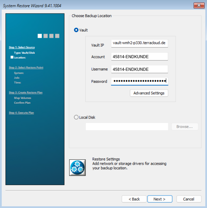Click 'Job:' sidebar entry
Image resolution: width=207 pixels, height=208 pixels.
pyautogui.click(x=17, y=78)
